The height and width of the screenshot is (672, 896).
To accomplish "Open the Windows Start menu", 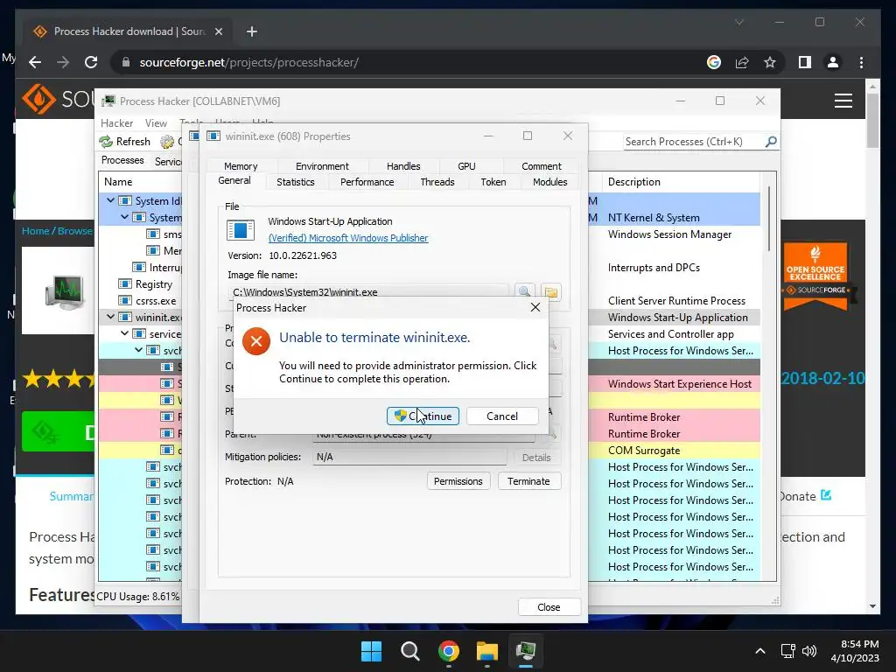I will click(371, 651).
